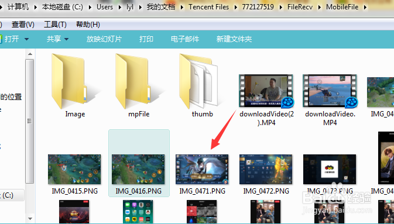
Task: Select the IMG_0471.PNG thumbnail
Action: [x=202, y=169]
